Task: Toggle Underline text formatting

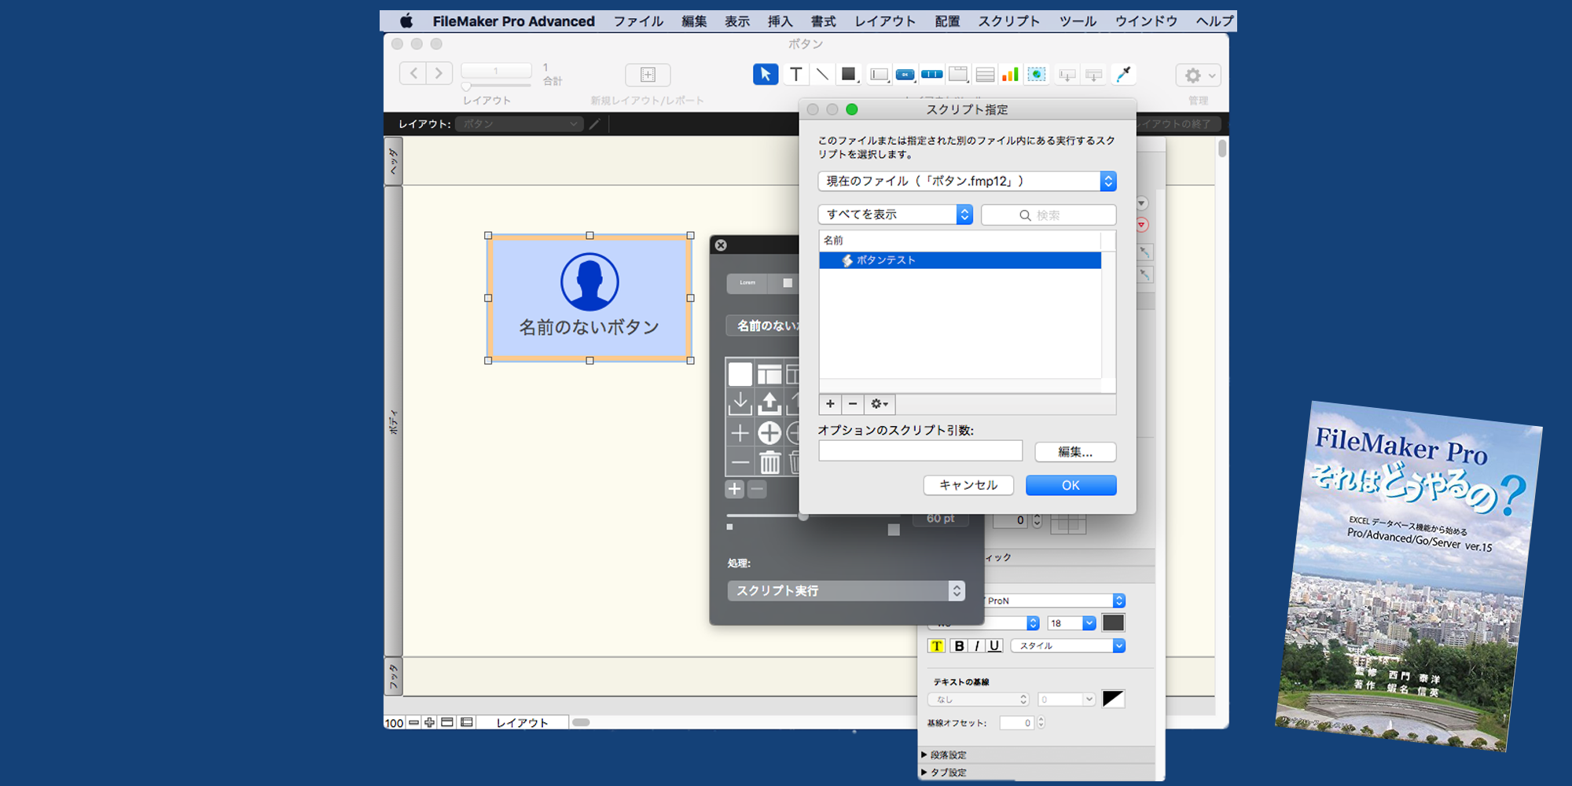Action: tap(994, 646)
